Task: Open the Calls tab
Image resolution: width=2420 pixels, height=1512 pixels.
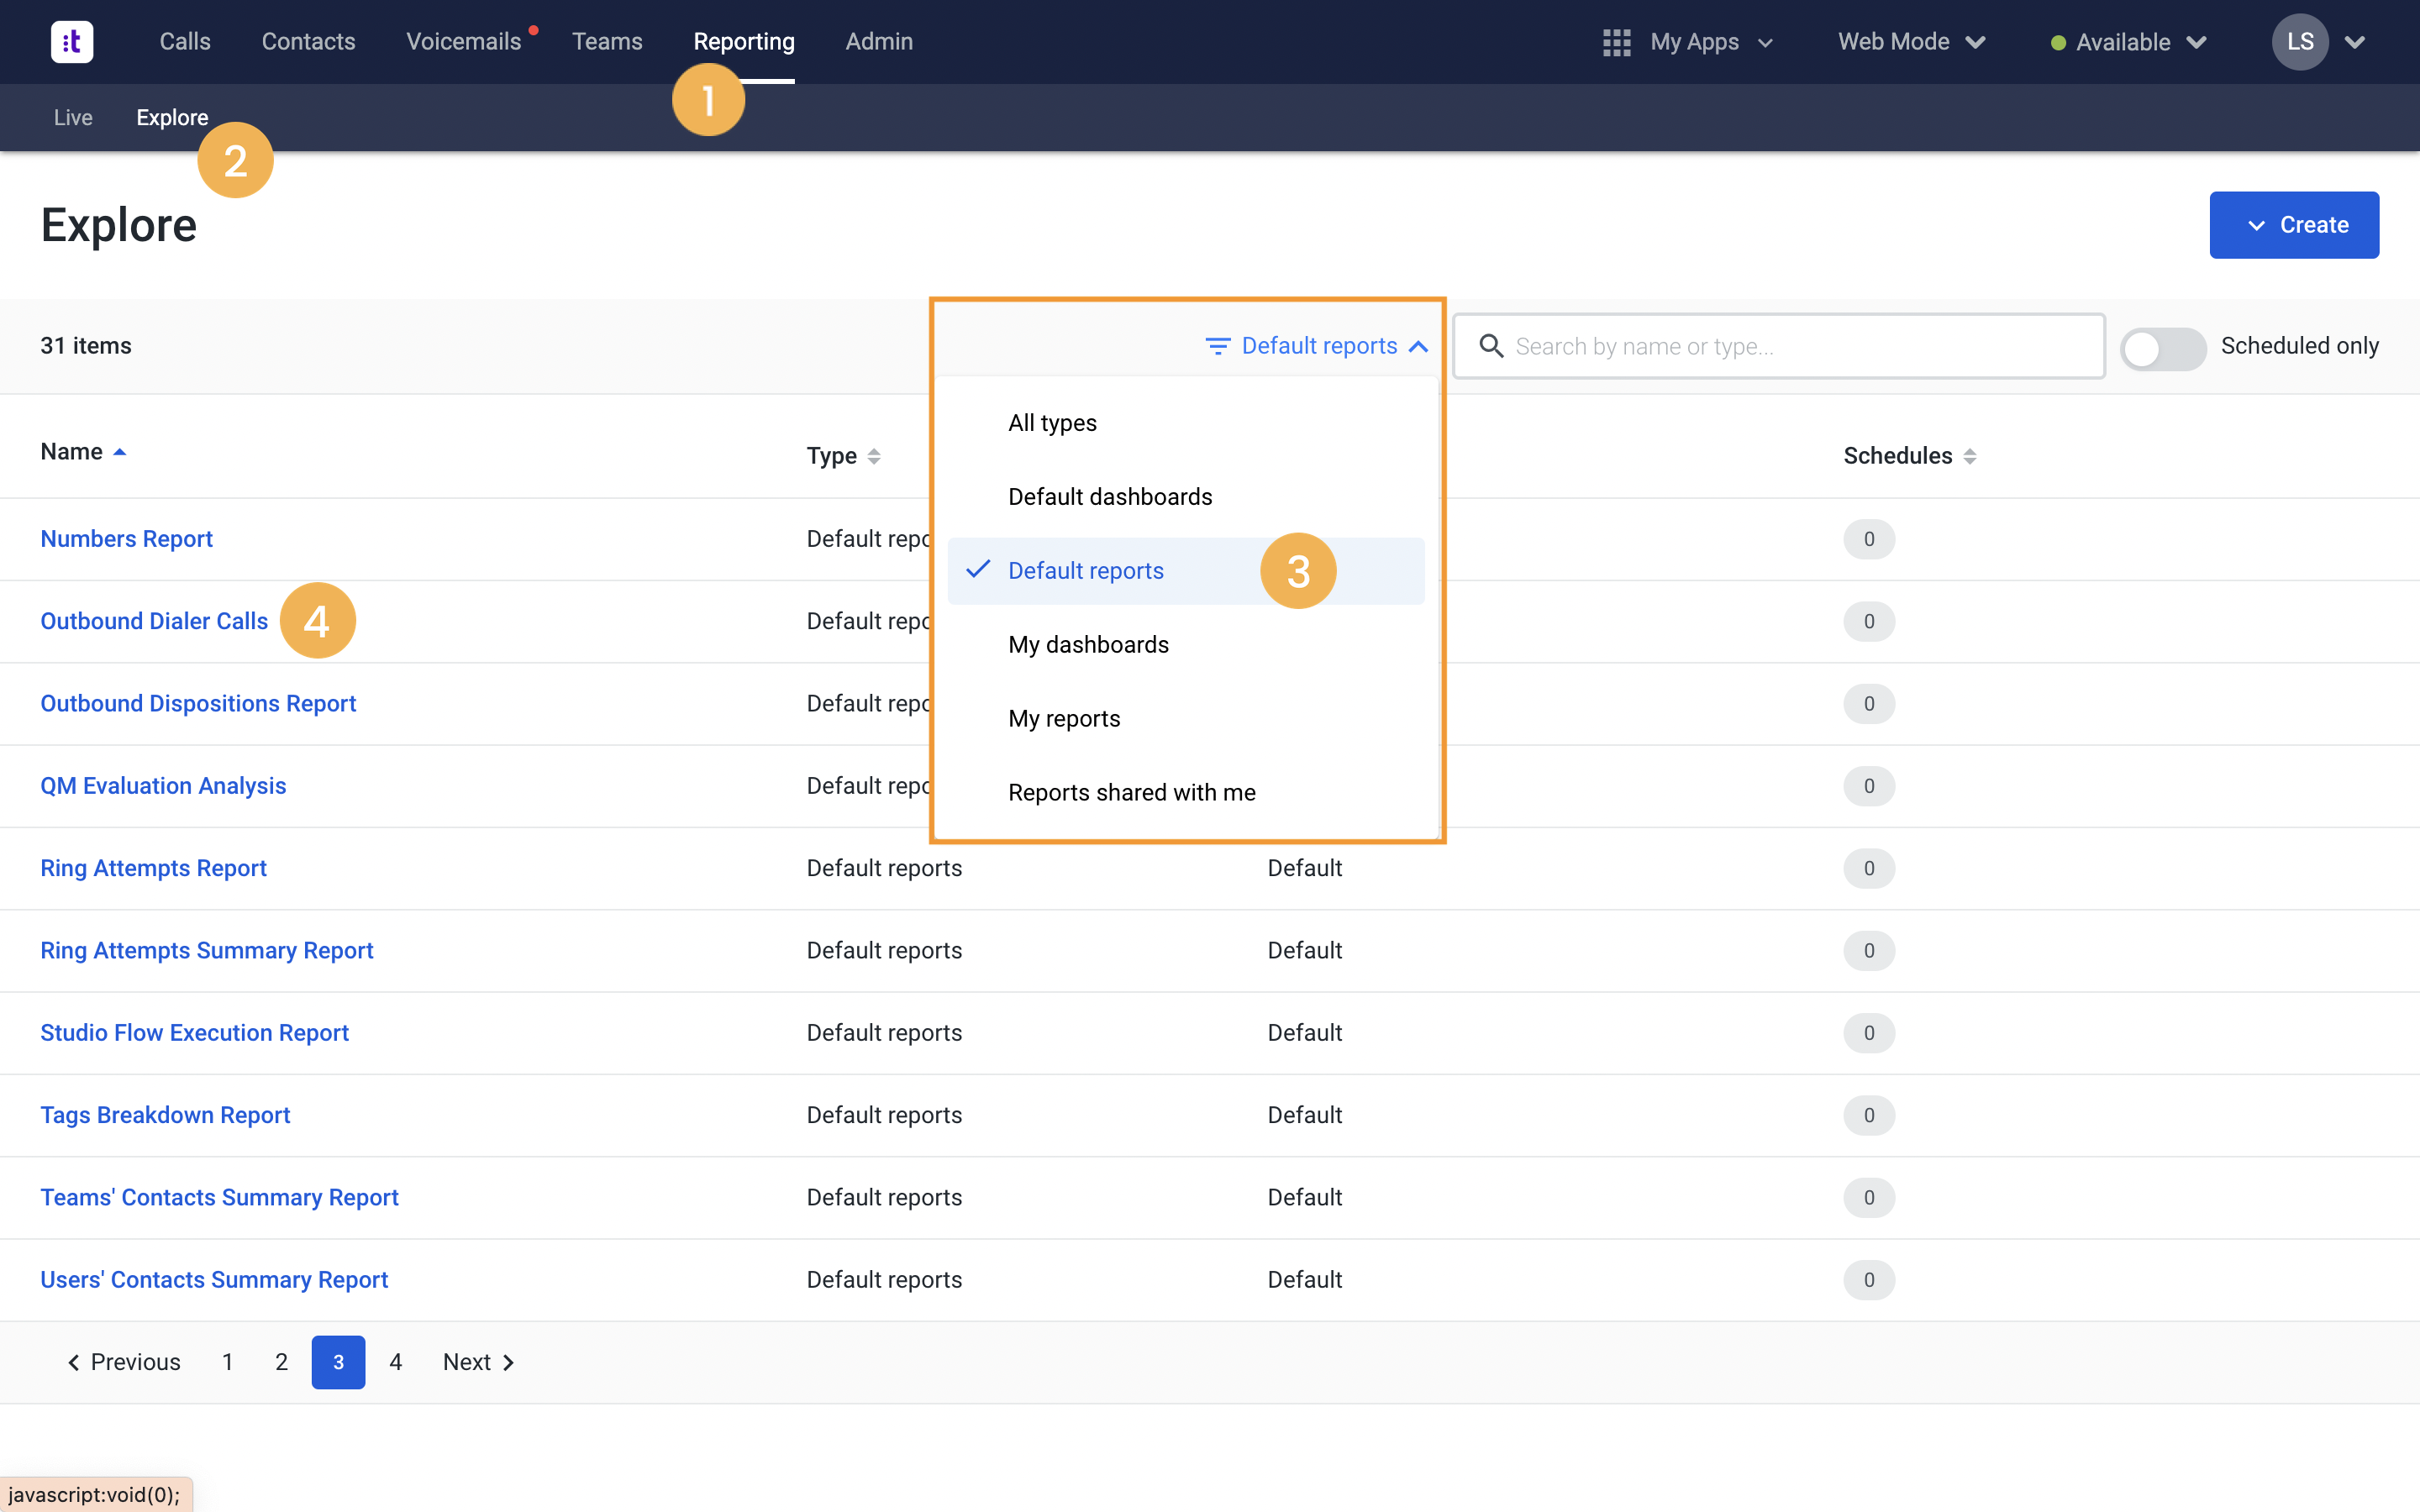Action: point(185,41)
